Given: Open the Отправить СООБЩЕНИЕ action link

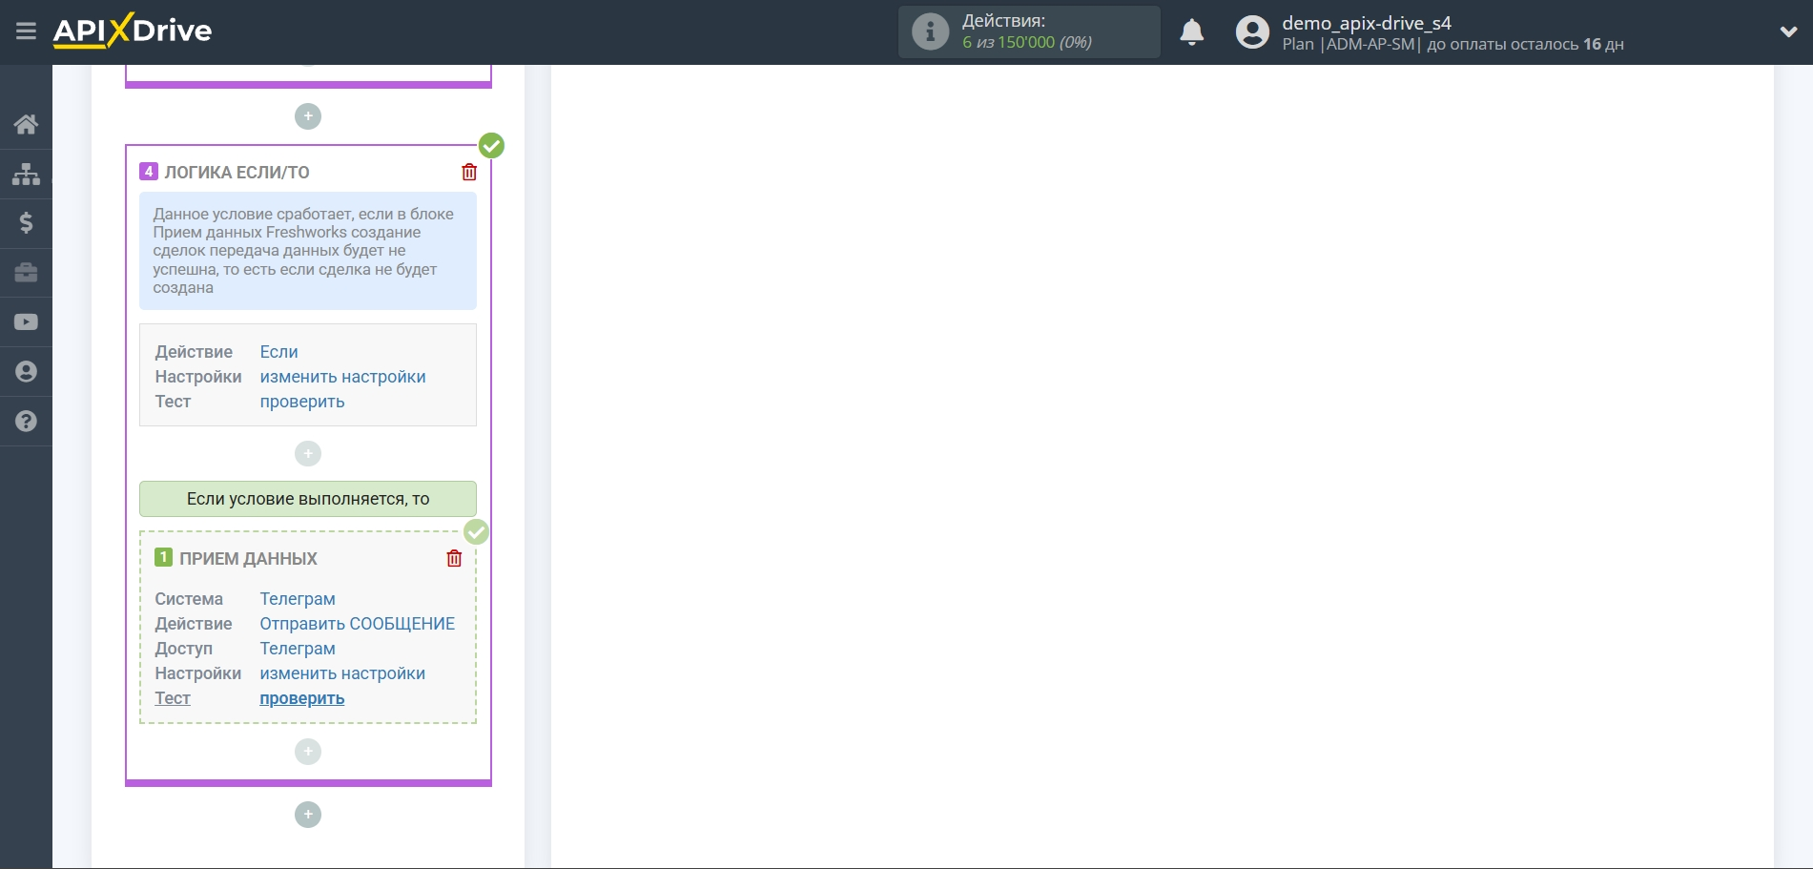Looking at the screenshot, I should pos(357,624).
